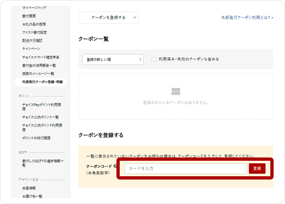
Task: Click the コードを入力 coupon code field
Action: pos(186,169)
